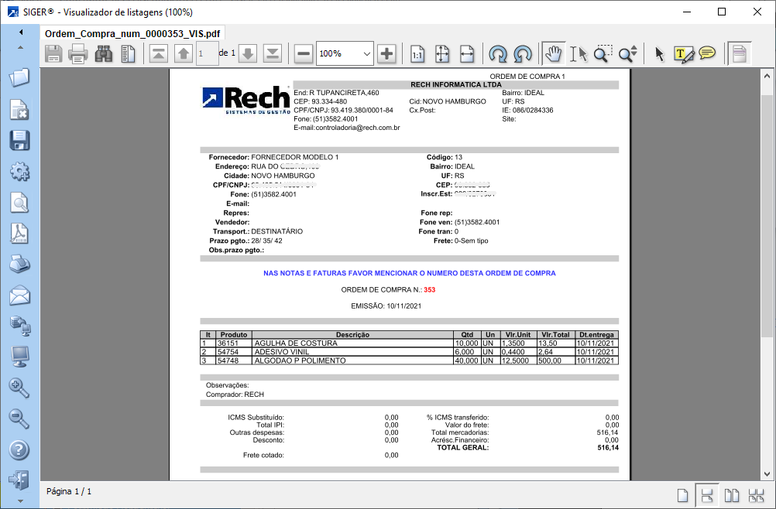
Task: Click the printer icon in the toolbar
Action: point(78,53)
